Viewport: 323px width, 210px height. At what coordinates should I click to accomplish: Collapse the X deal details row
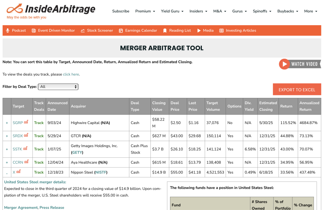coord(7,173)
